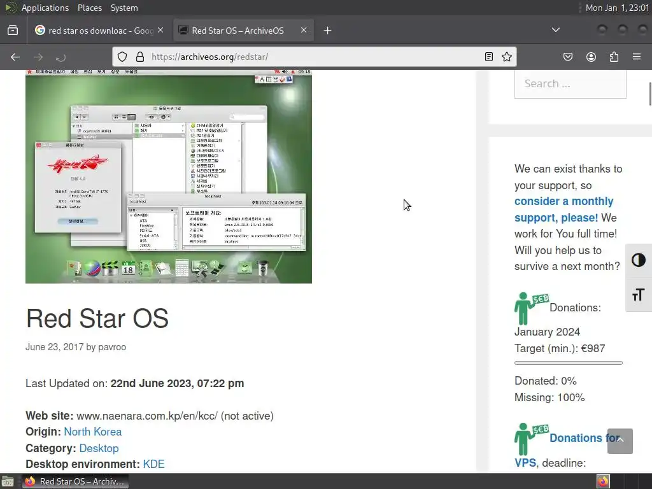Expand the list all tabs chevron

point(555,30)
